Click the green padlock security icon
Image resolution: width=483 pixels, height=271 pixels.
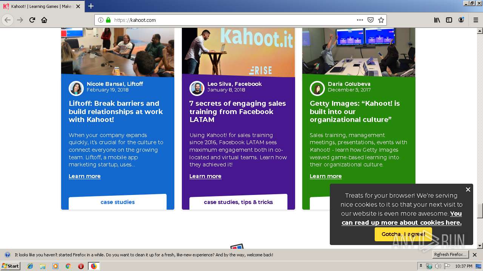click(x=108, y=20)
